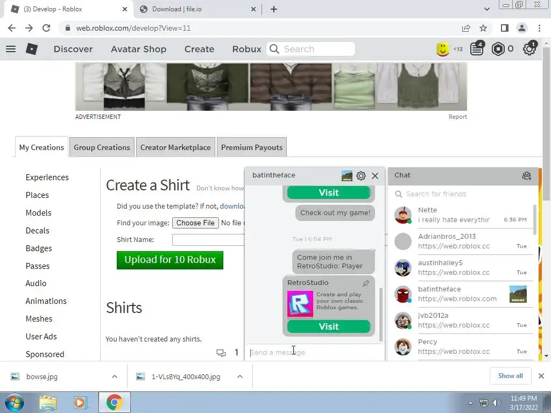The width and height of the screenshot is (551, 413).
Task: Select the Premium Payouts tab
Action: point(252,147)
